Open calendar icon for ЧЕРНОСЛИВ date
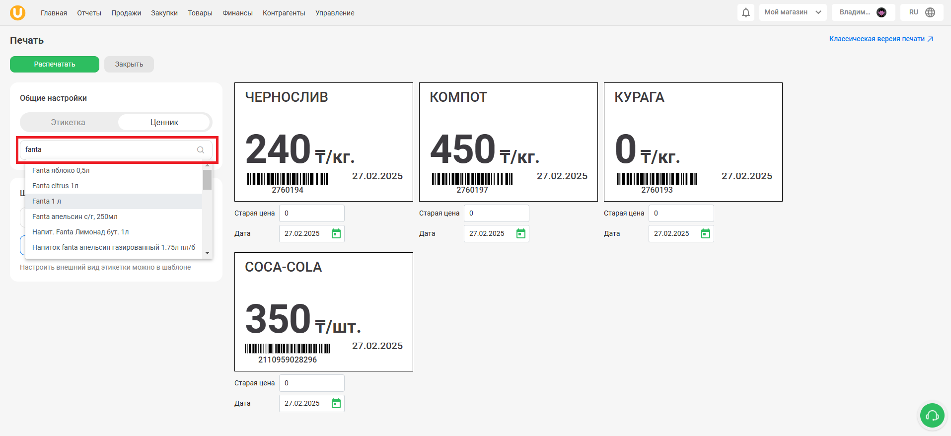The width and height of the screenshot is (951, 436). coord(336,233)
